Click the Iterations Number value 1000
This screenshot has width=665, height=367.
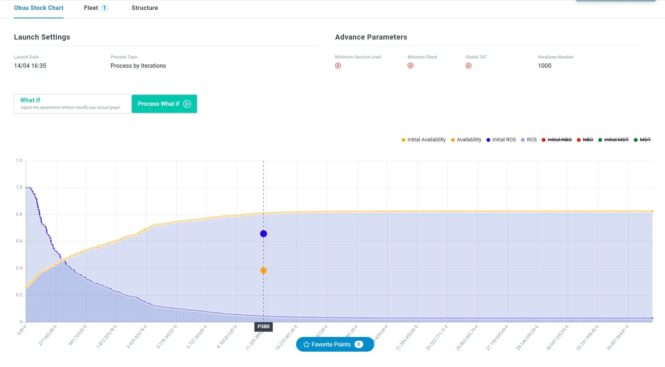[545, 66]
